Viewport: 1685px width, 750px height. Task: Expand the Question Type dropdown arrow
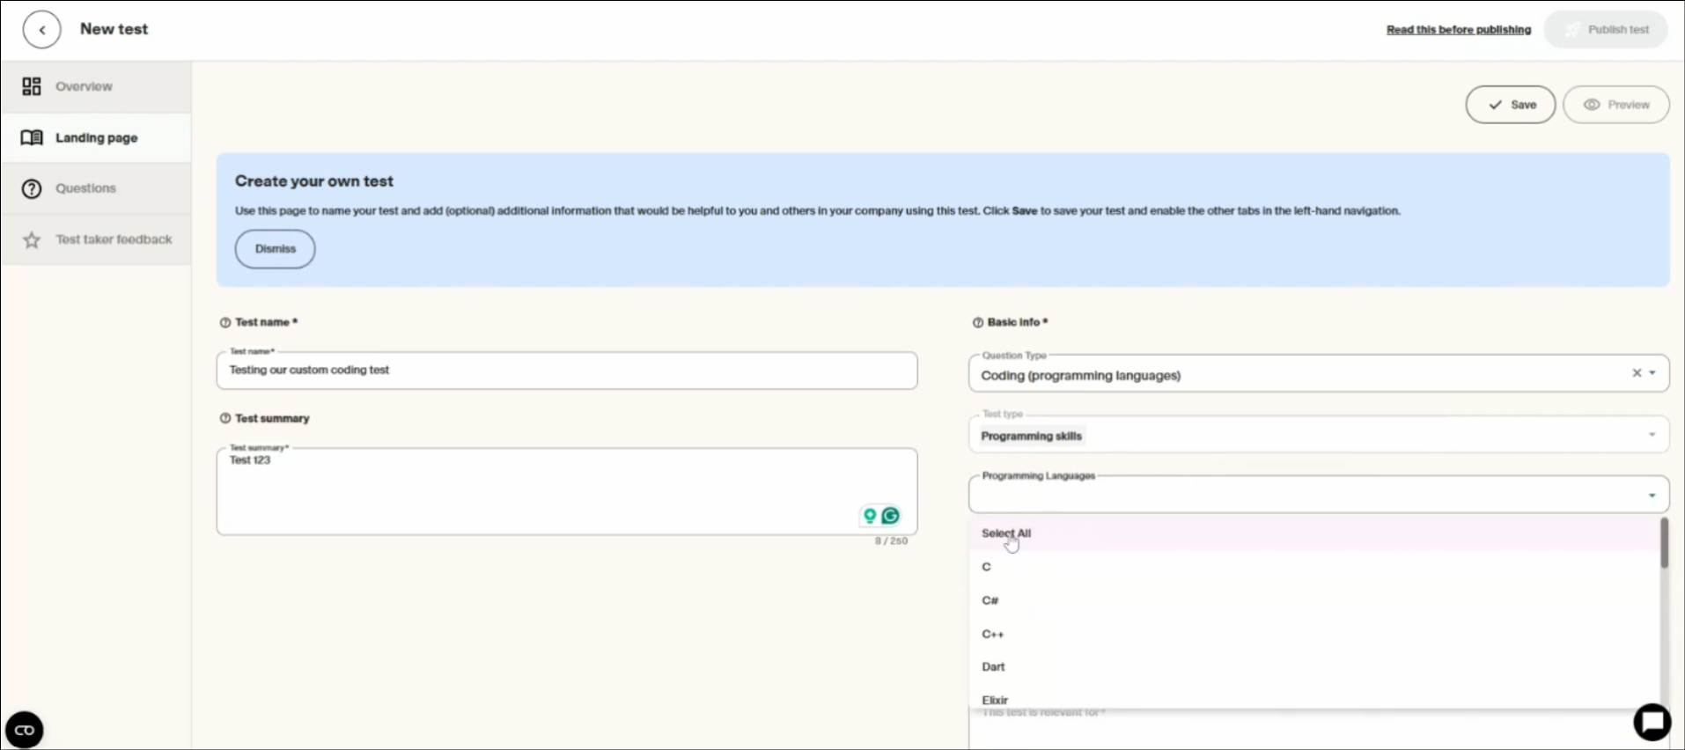coord(1652,373)
